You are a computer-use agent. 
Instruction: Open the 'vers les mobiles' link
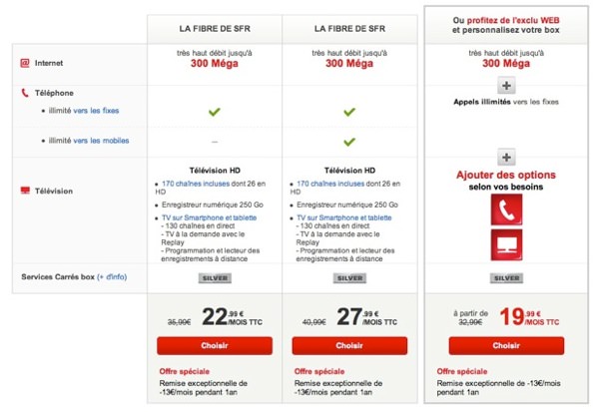(x=101, y=141)
